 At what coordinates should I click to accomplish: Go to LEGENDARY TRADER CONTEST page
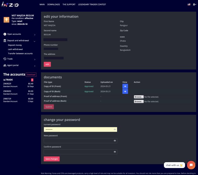[x=92, y=5]
